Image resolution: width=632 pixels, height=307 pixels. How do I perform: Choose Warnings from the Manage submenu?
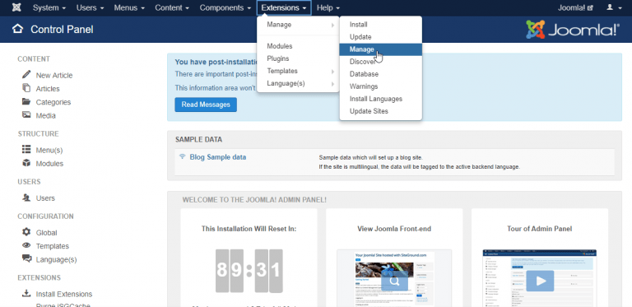[381, 86]
